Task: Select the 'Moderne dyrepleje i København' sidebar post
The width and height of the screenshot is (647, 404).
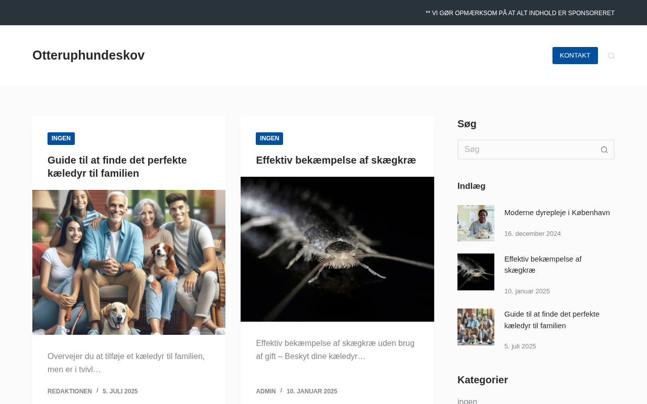Action: click(x=557, y=213)
